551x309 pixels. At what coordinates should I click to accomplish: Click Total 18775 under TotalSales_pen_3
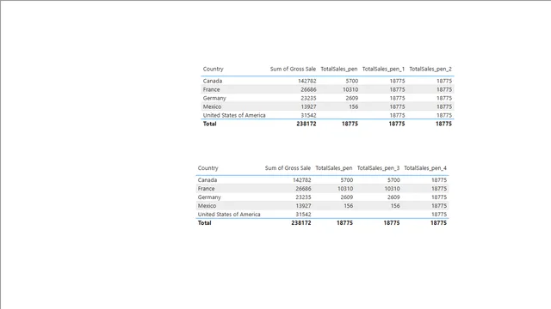tap(392, 223)
